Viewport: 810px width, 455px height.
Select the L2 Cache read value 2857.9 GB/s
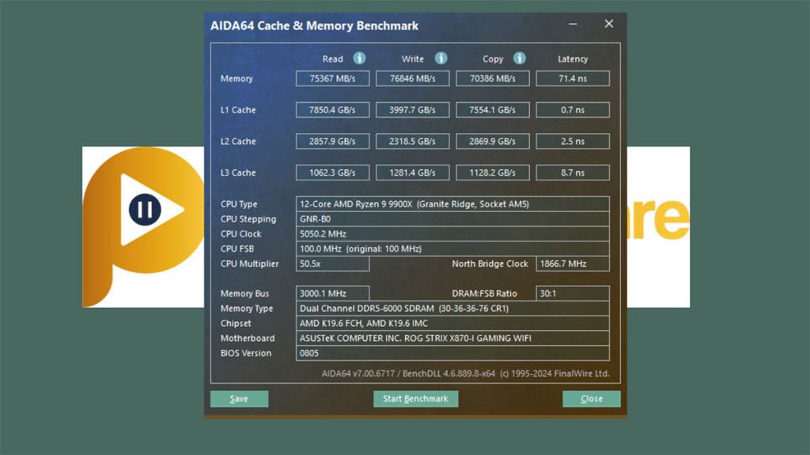pos(333,141)
